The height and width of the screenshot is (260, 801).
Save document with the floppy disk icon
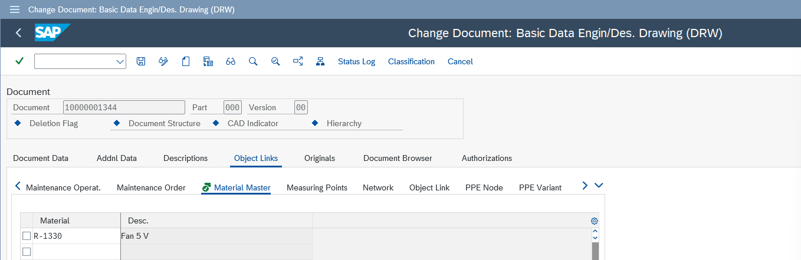click(141, 61)
